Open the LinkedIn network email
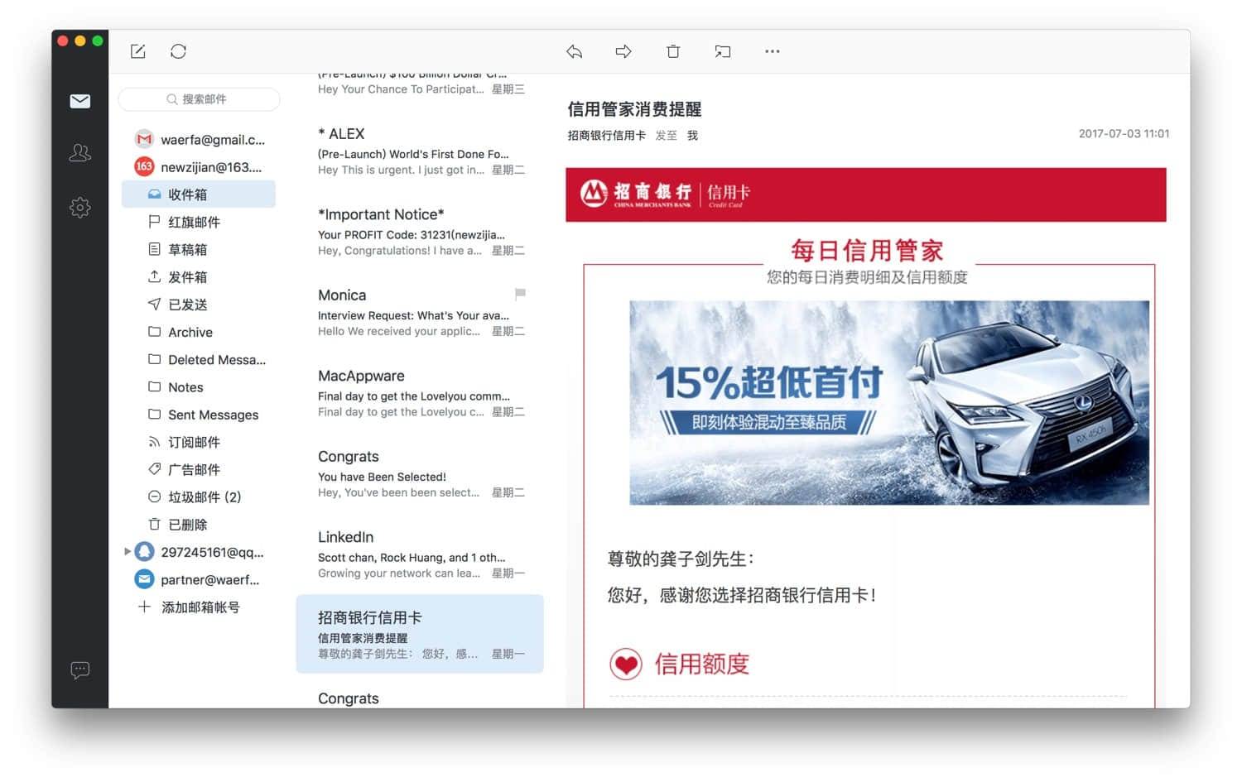1242x782 pixels. [420, 554]
